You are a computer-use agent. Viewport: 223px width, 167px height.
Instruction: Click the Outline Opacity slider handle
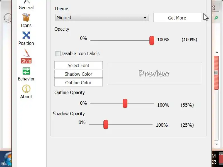pyautogui.click(x=125, y=104)
